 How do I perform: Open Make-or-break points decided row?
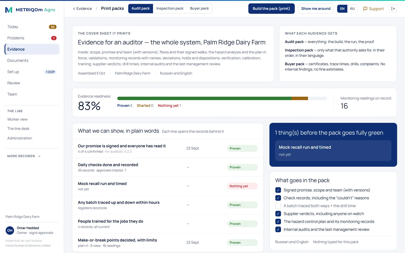click(168, 243)
